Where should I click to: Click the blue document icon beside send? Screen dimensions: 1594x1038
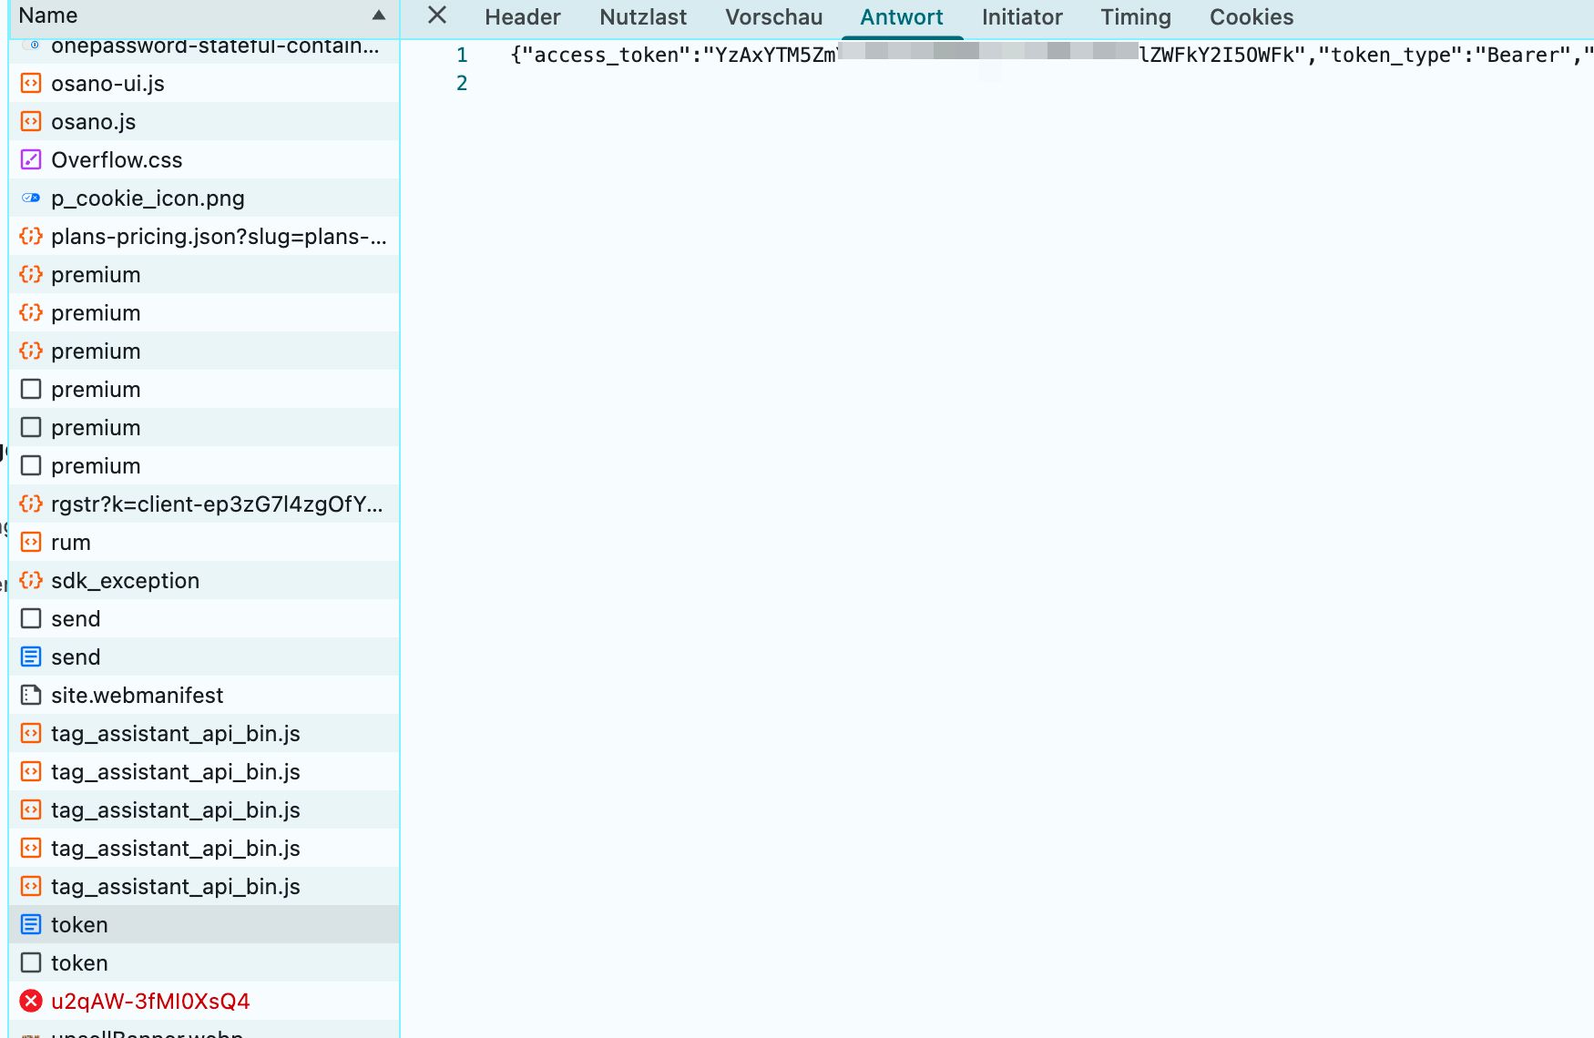point(31,657)
